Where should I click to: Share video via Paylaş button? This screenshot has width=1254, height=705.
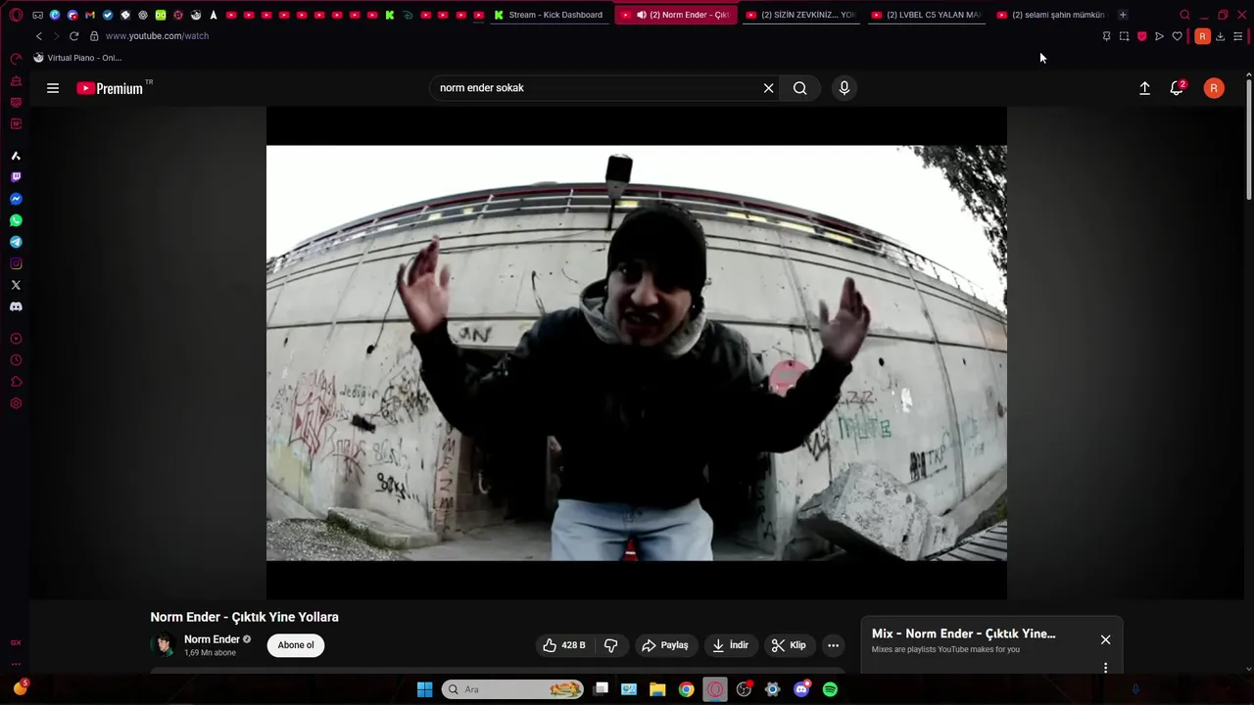tap(665, 645)
